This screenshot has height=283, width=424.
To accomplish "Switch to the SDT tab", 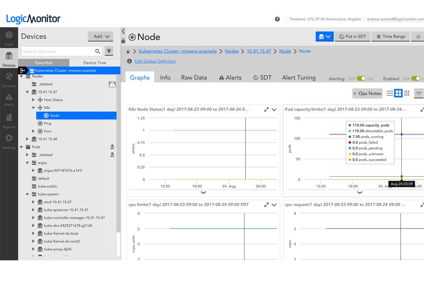I will (x=262, y=77).
